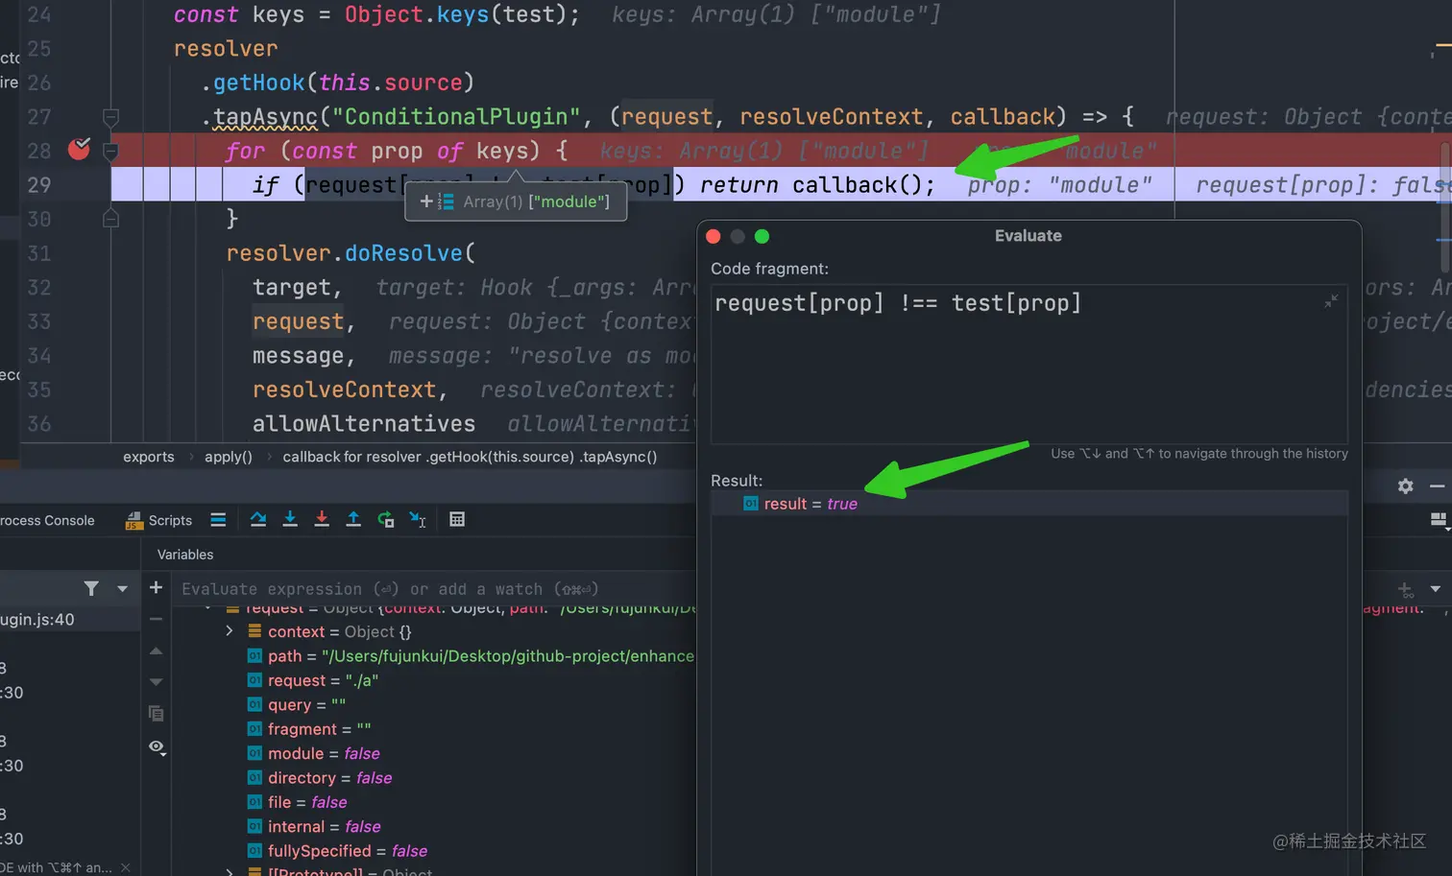This screenshot has height=876, width=1452.
Task: Click the Step Into debugger icon
Action: (x=290, y=519)
